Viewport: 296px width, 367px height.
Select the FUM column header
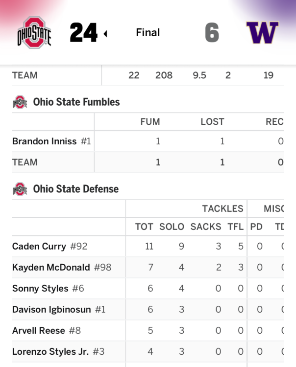click(150, 122)
